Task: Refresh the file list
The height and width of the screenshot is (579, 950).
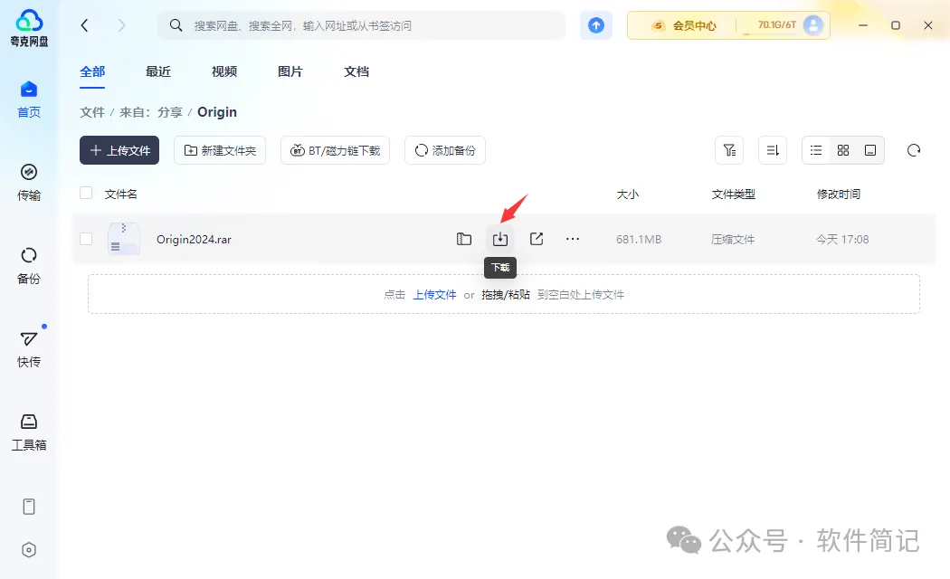Action: 914,150
